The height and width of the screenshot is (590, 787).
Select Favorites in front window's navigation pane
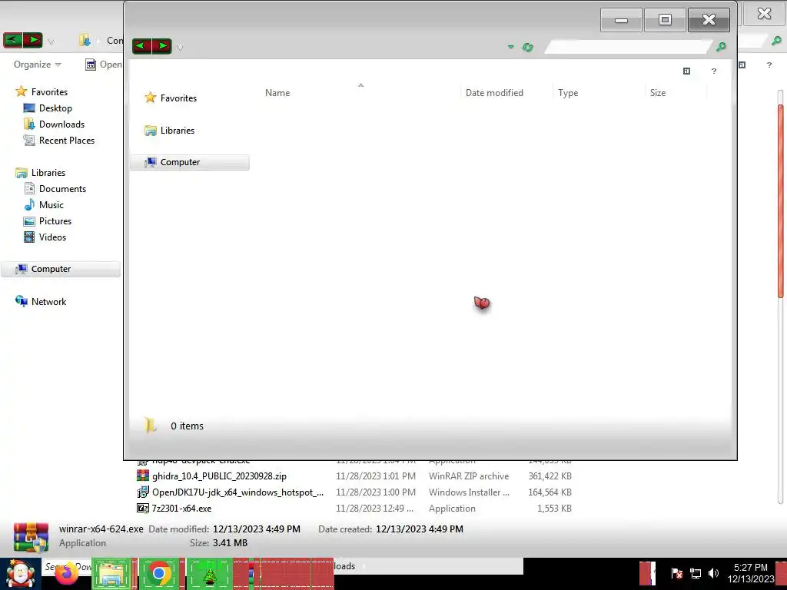tap(171, 98)
